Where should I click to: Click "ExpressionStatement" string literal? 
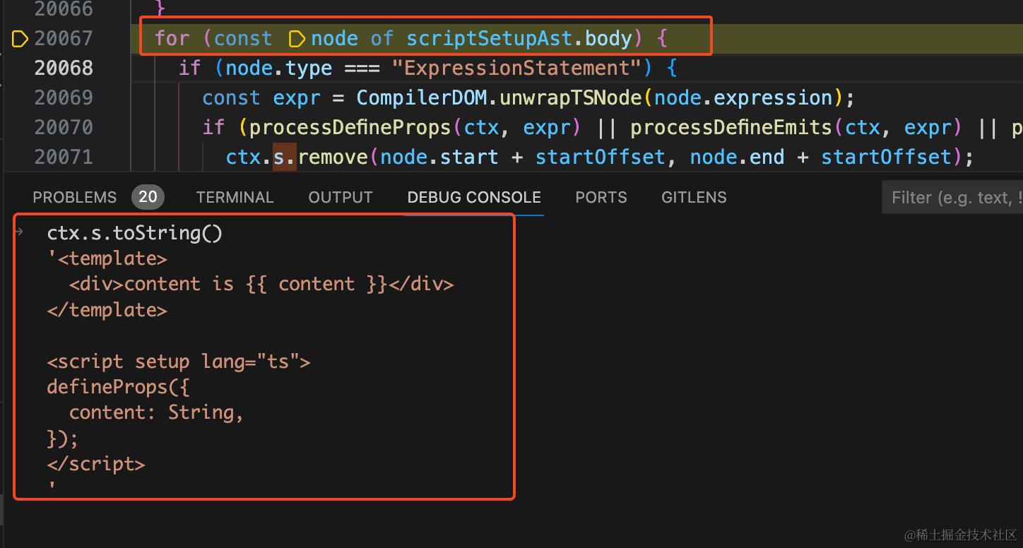coord(517,68)
